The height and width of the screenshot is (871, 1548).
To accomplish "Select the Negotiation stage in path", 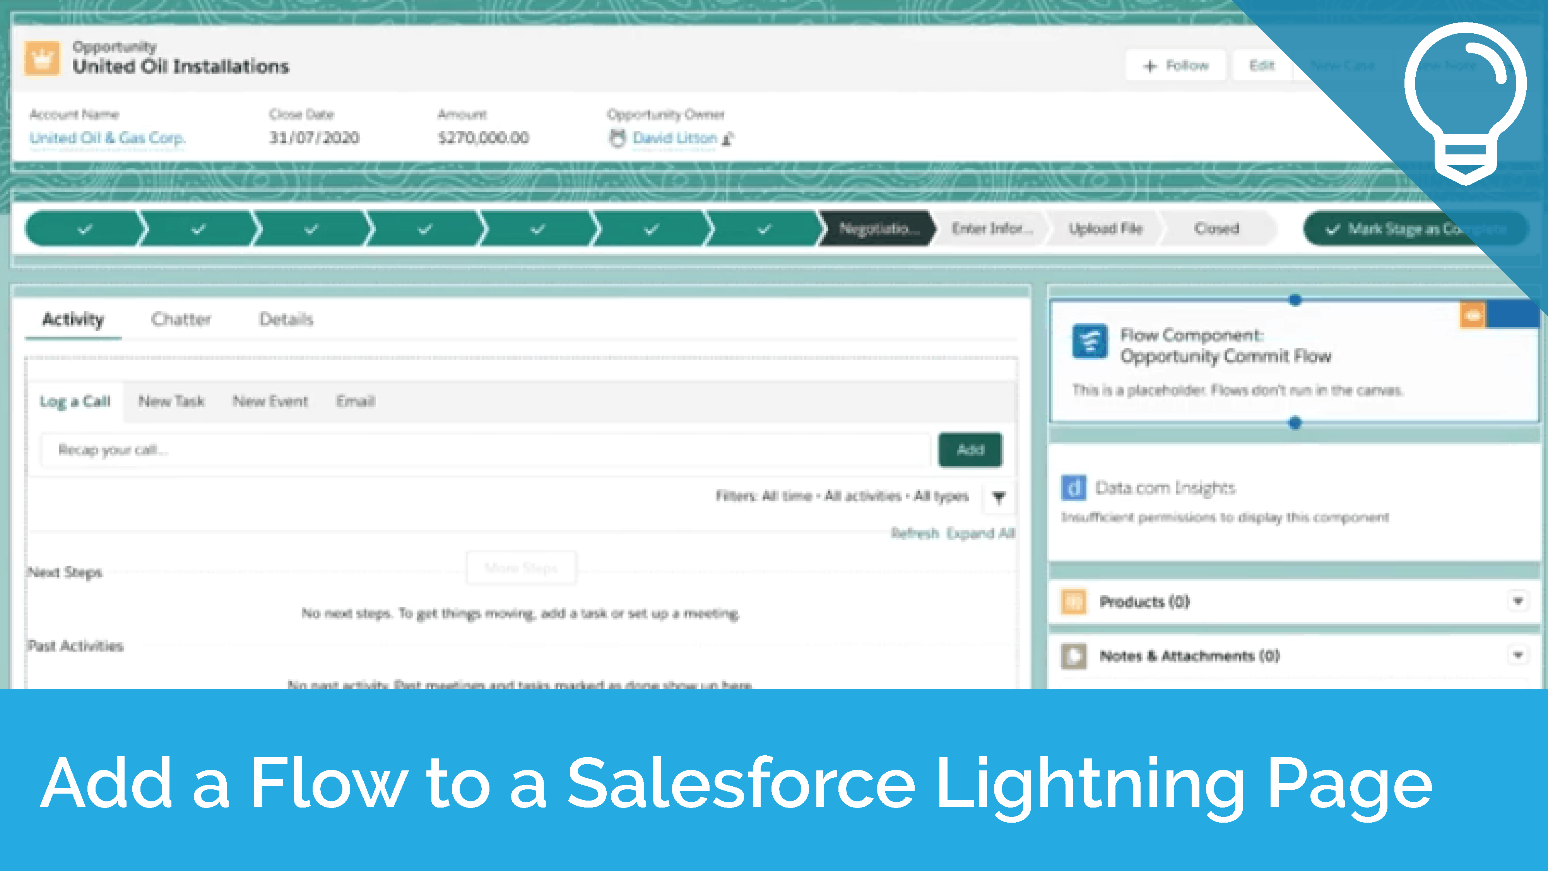I will 877,228.
